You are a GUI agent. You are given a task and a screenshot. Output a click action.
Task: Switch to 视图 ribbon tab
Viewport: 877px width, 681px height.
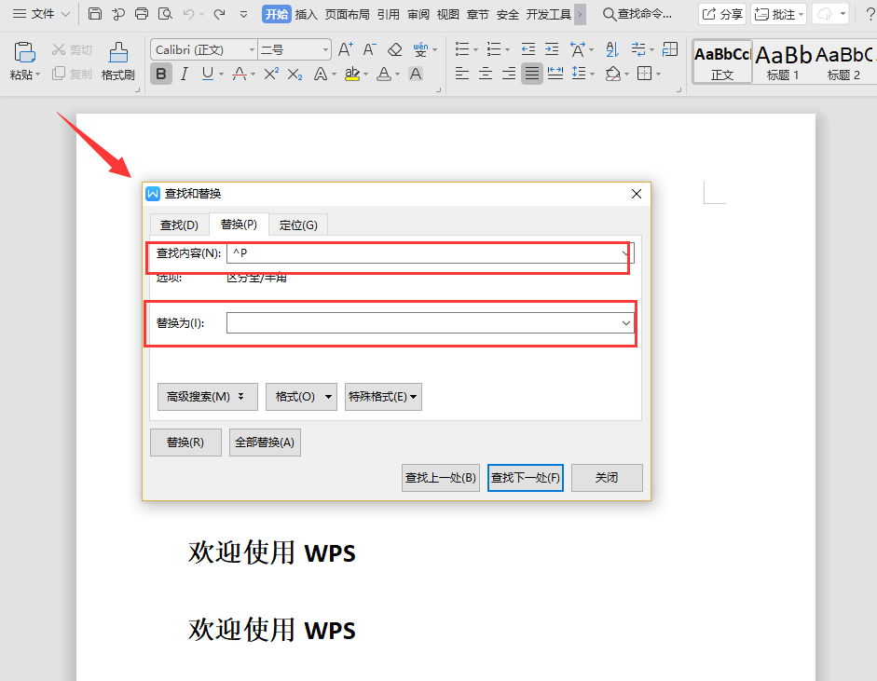[448, 15]
